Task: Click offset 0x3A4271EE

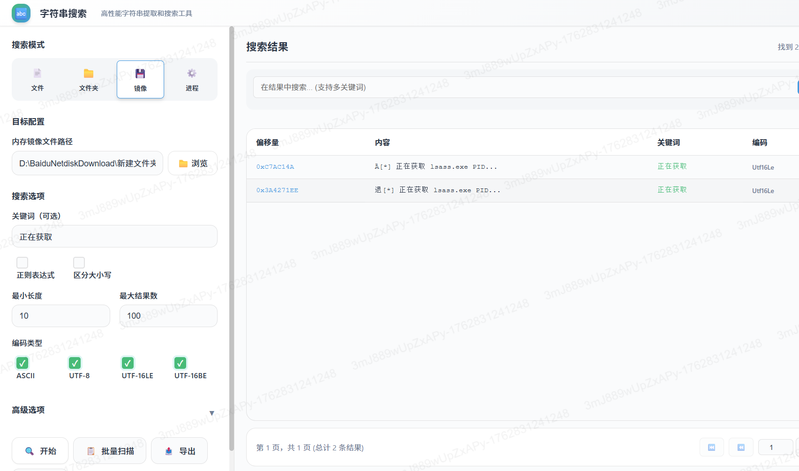Action: (x=277, y=190)
